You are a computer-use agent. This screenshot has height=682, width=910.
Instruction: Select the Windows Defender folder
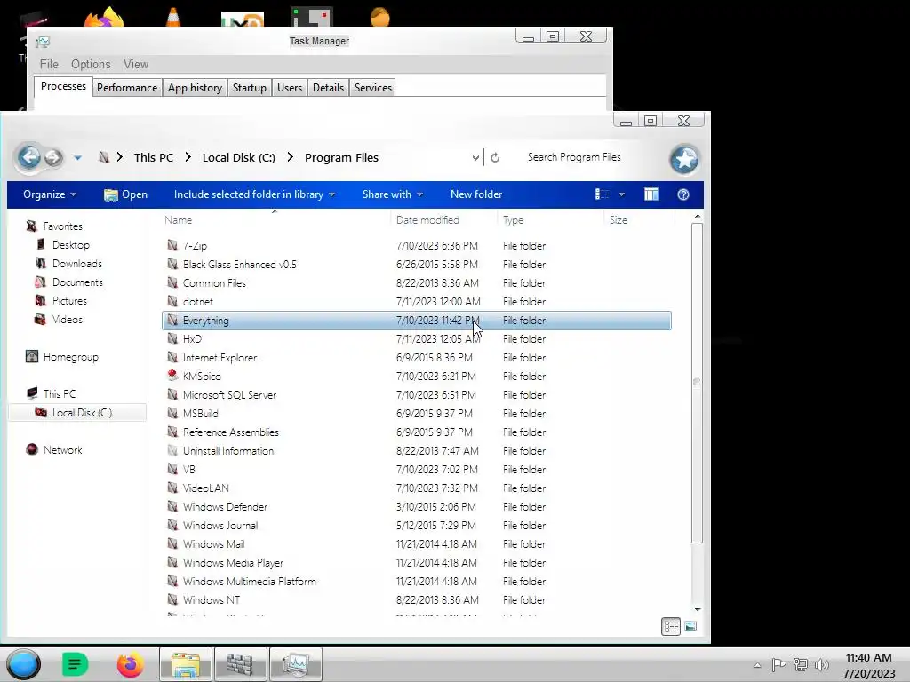tap(225, 507)
